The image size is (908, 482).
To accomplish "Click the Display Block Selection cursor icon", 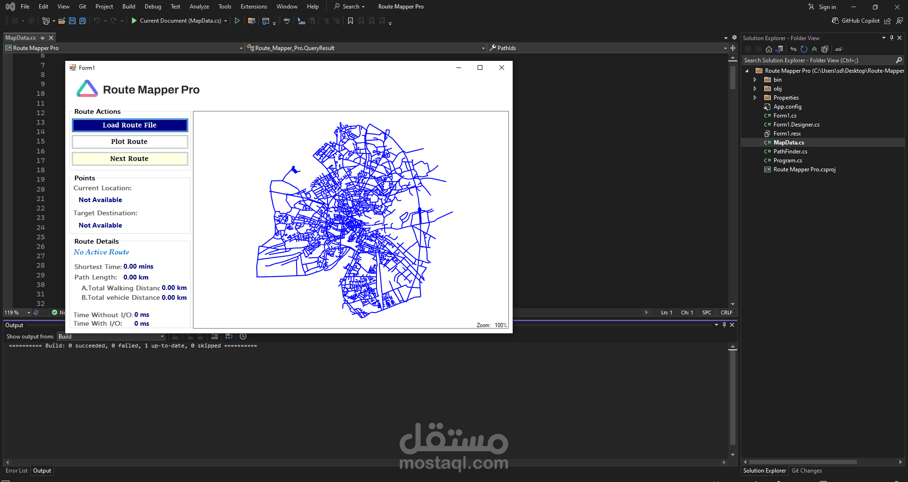I will [x=301, y=21].
